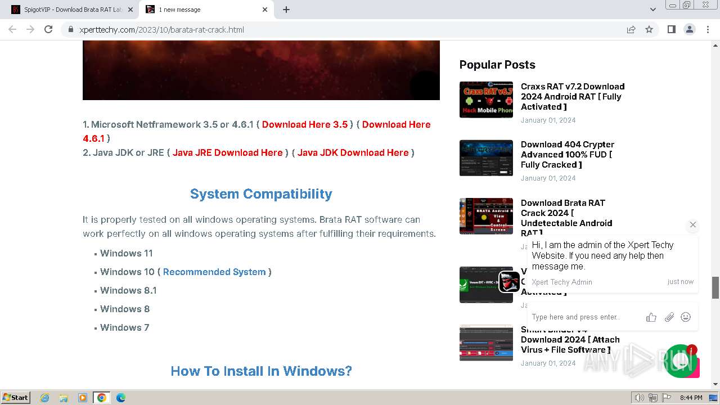The width and height of the screenshot is (720, 405).
Task: Show desktop button at taskbar end
Action: (714, 398)
